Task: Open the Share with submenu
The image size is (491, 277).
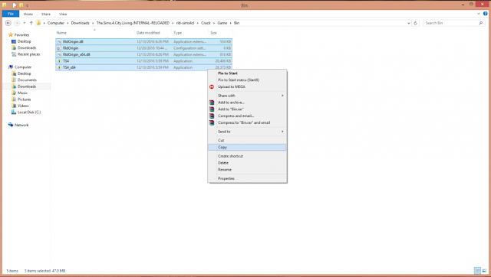Action: click(247, 96)
